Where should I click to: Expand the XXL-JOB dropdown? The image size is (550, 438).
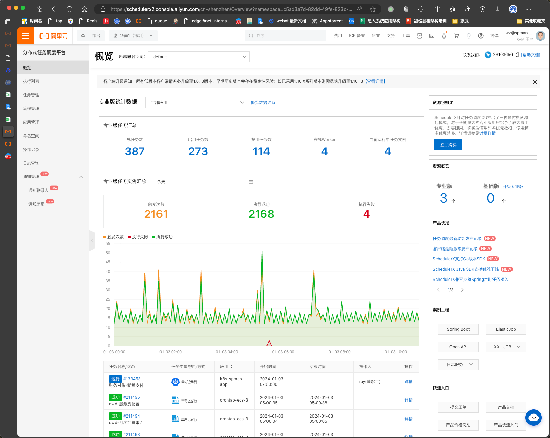pos(506,347)
